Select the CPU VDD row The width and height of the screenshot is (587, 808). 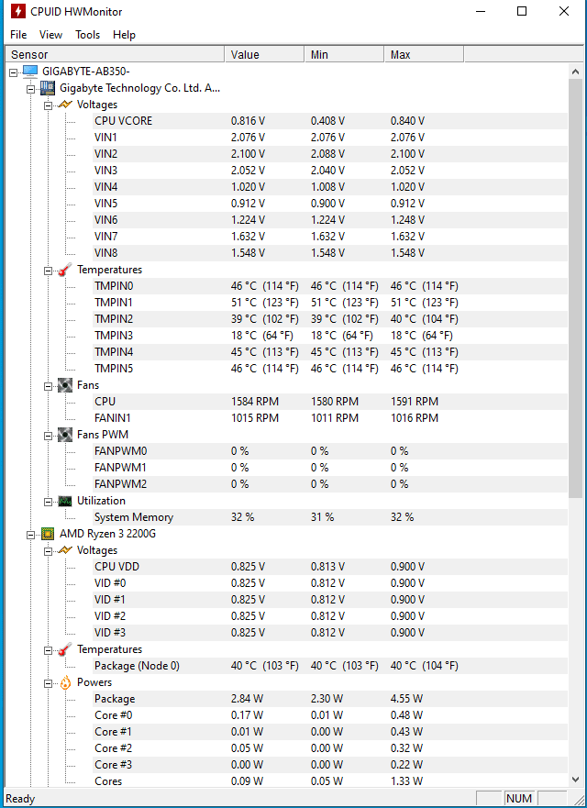pyautogui.click(x=330, y=567)
